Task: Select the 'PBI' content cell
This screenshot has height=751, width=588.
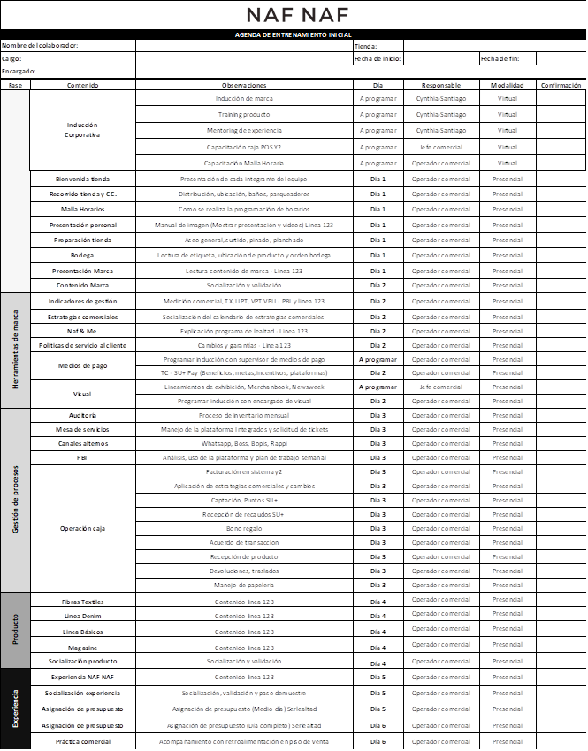Action: click(x=83, y=458)
